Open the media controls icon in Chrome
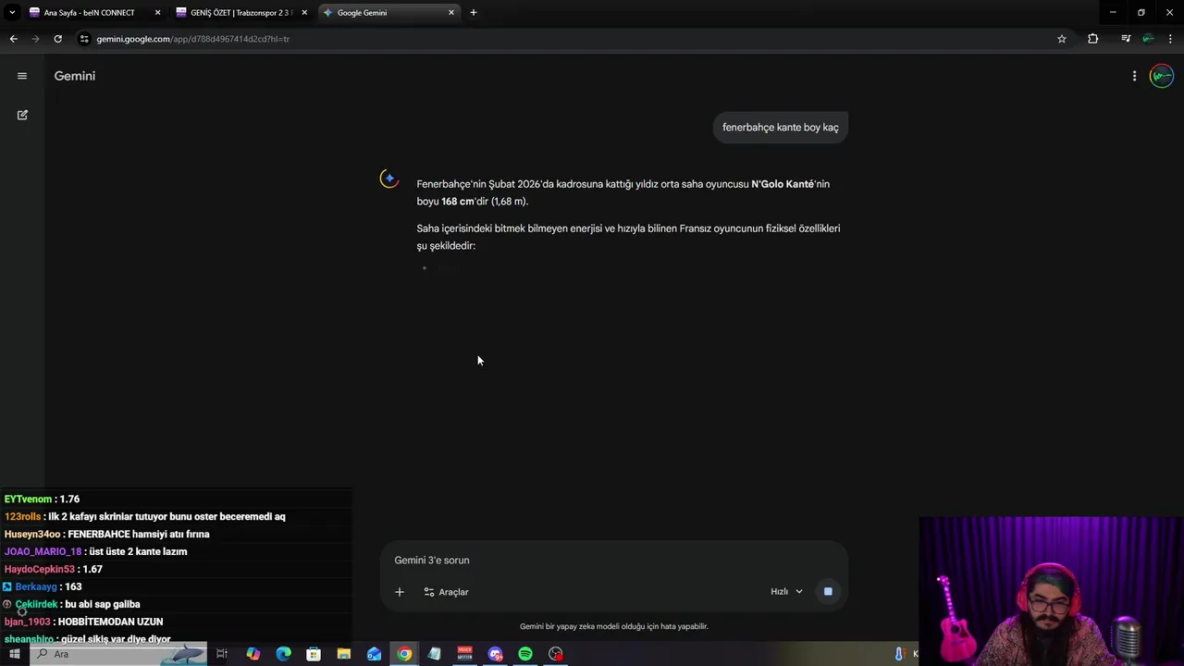The image size is (1184, 666). point(1125,39)
